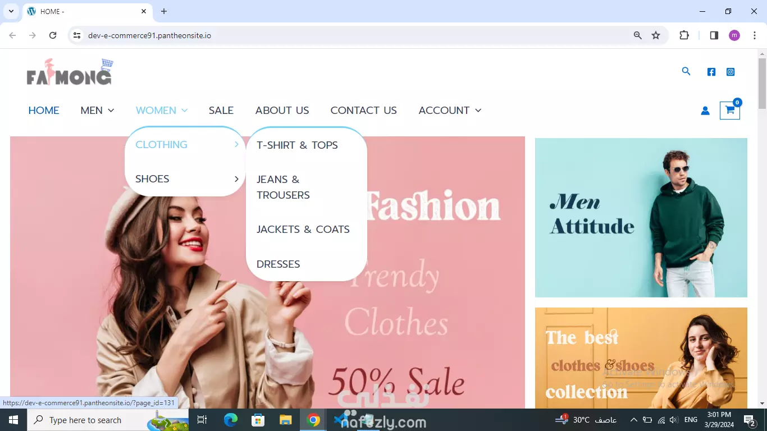The height and width of the screenshot is (431, 767).
Task: Open the WOMEN menu
Action: point(156,111)
